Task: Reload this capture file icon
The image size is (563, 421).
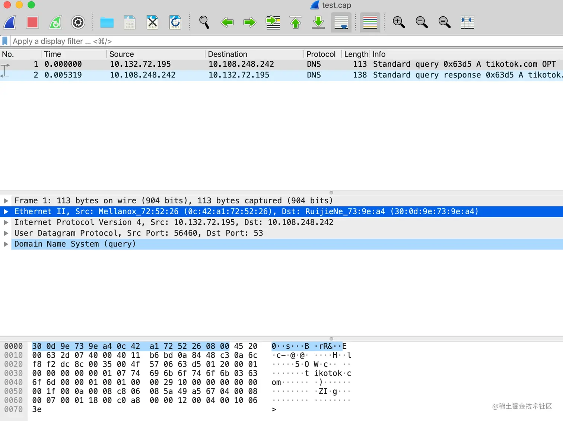Action: click(x=175, y=22)
